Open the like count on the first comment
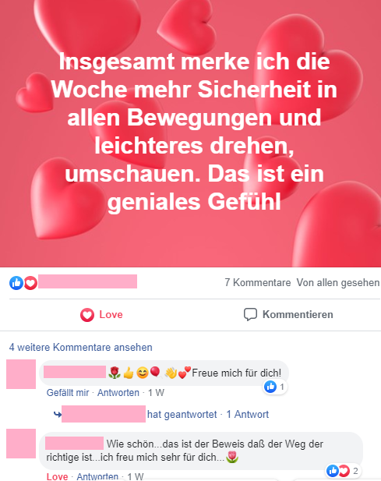 click(275, 387)
